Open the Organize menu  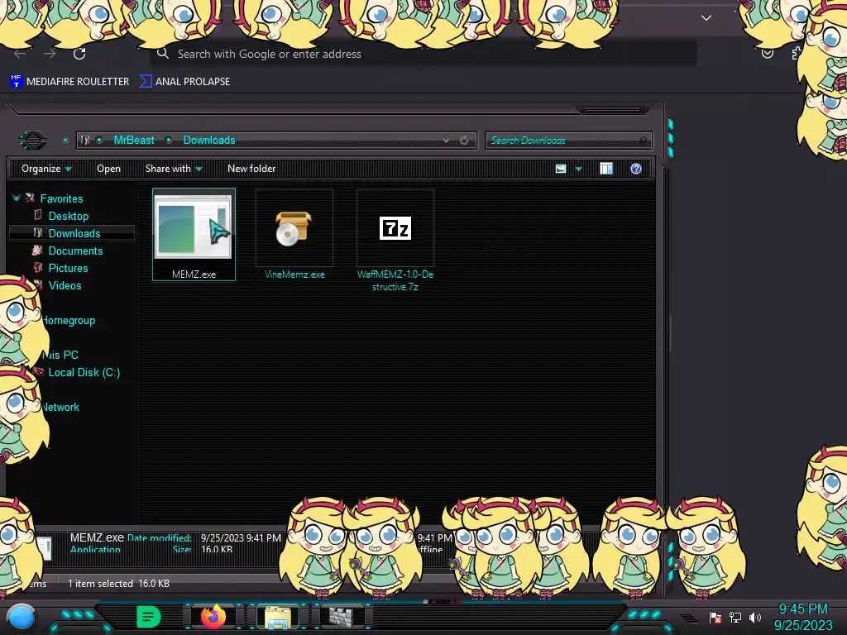pos(46,169)
